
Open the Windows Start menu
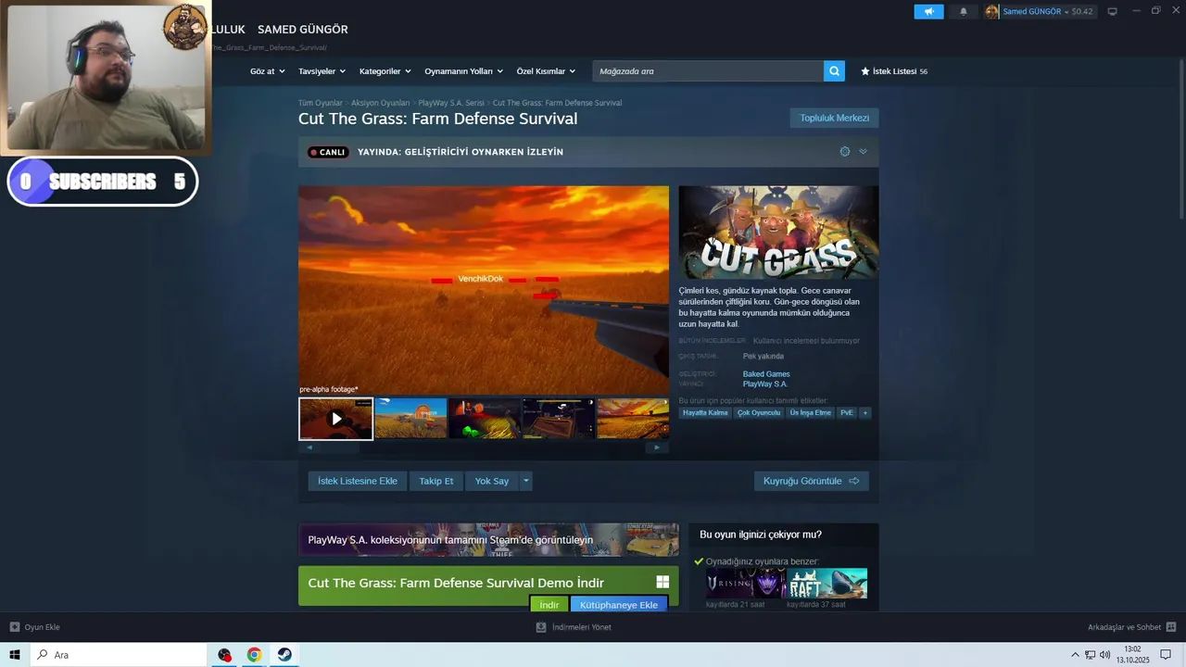(15, 655)
